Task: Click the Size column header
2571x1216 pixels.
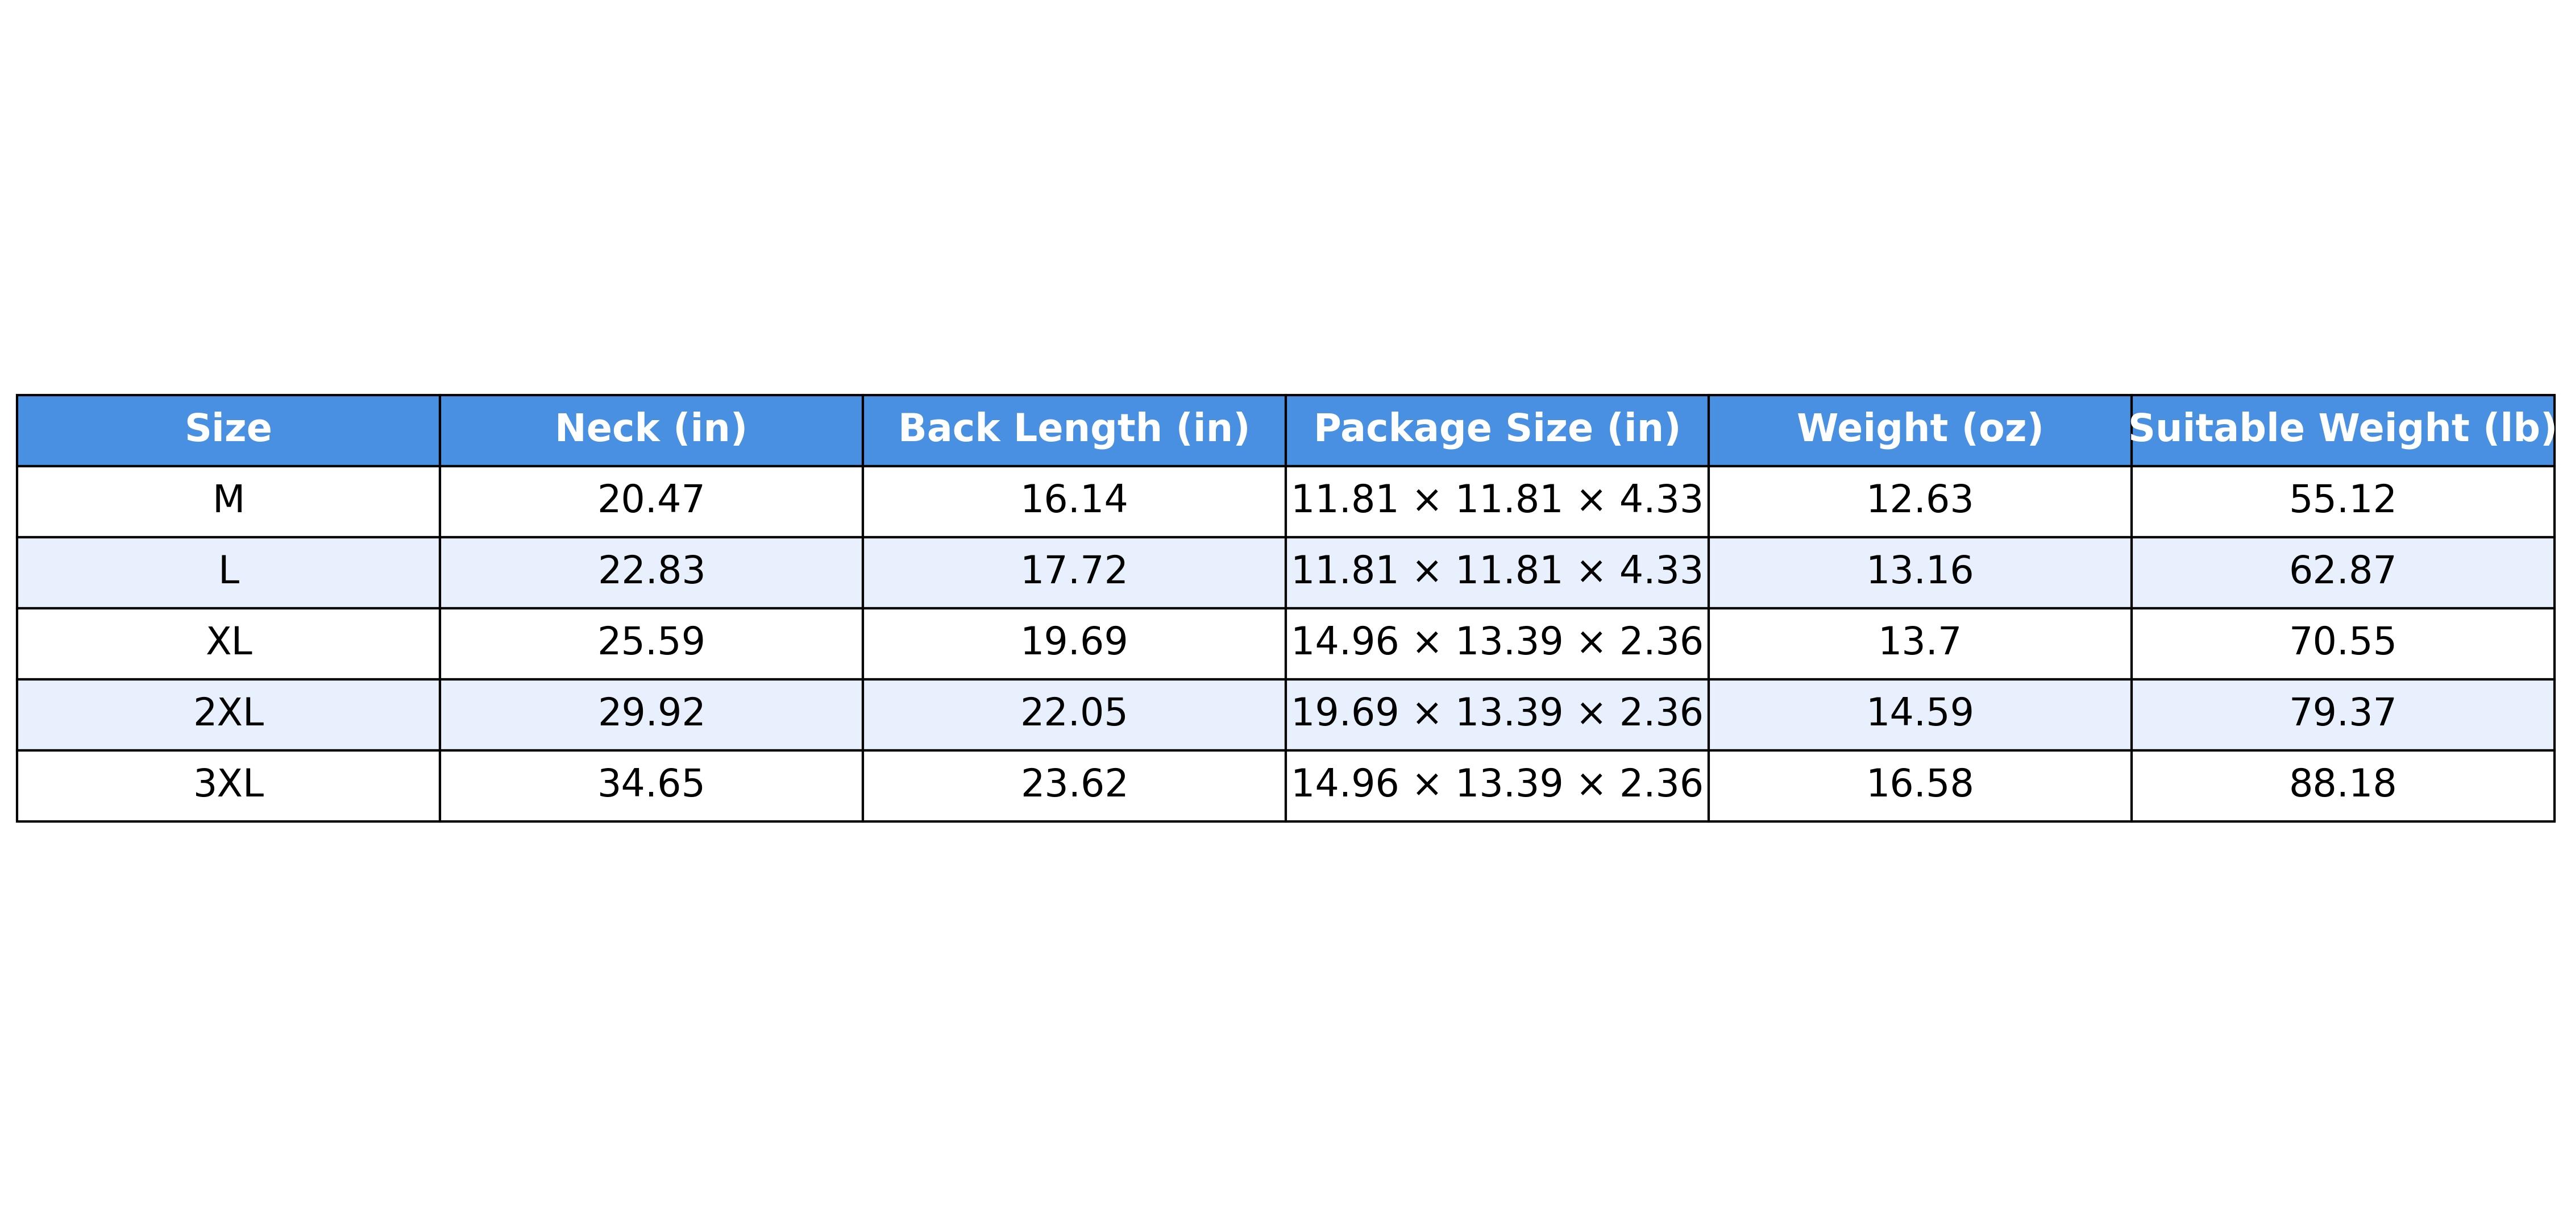Action: tap(227, 429)
